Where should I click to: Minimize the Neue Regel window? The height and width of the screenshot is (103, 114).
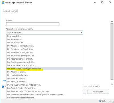pos(95,2)
